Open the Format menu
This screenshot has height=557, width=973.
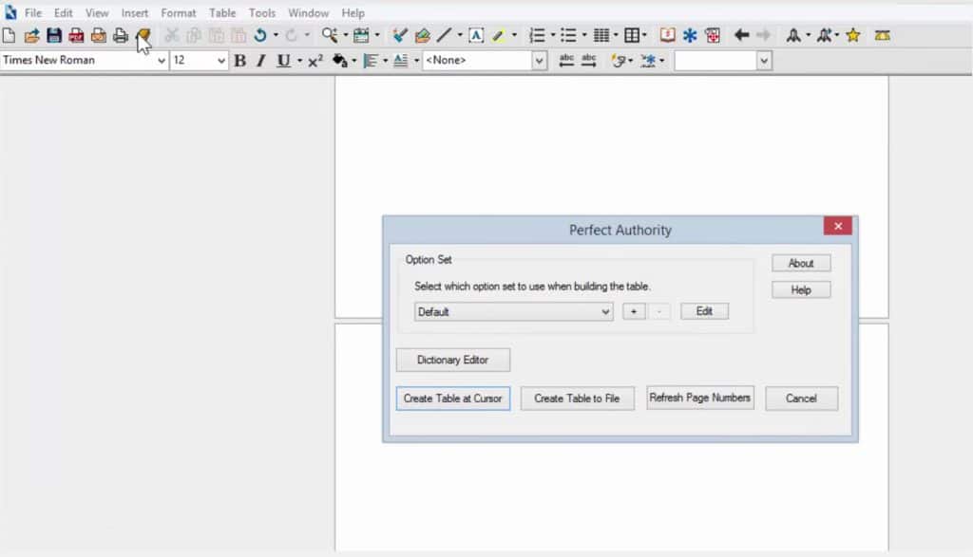[x=178, y=12]
